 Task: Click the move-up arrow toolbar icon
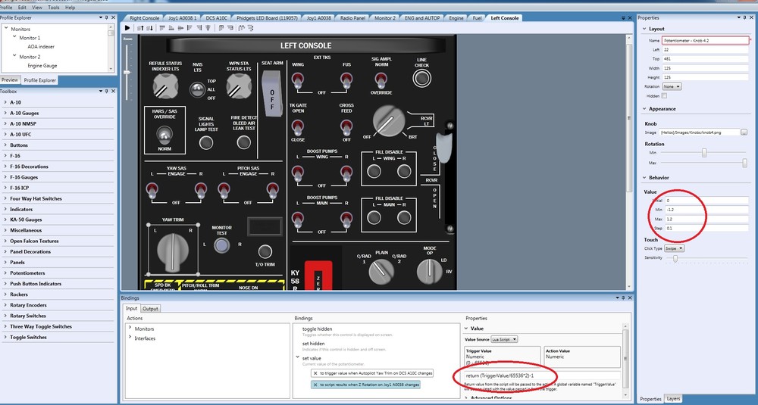pos(141,28)
